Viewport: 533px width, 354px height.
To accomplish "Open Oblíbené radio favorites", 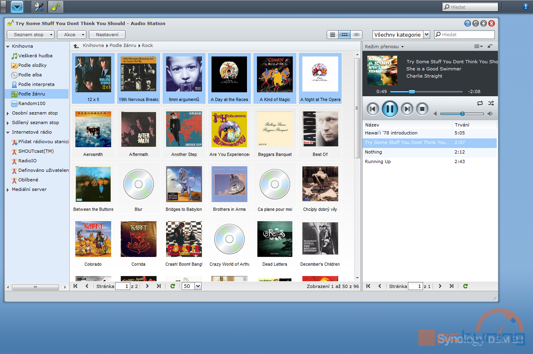I will point(28,180).
